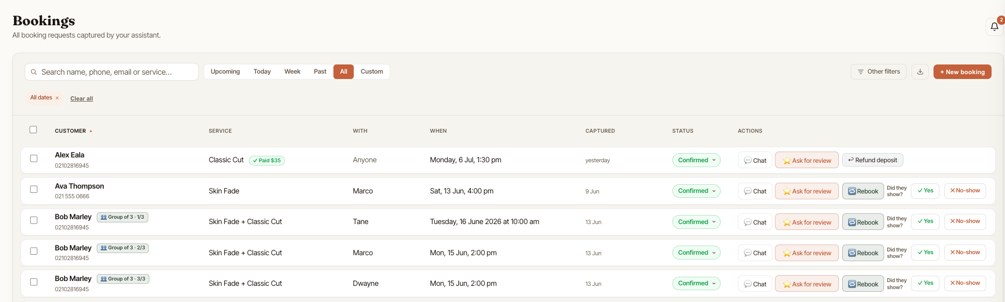Switch to the Week tab
Viewport: 1005px width, 302px height.
click(292, 71)
